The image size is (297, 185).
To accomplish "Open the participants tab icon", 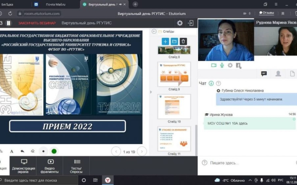I will click(278, 73).
